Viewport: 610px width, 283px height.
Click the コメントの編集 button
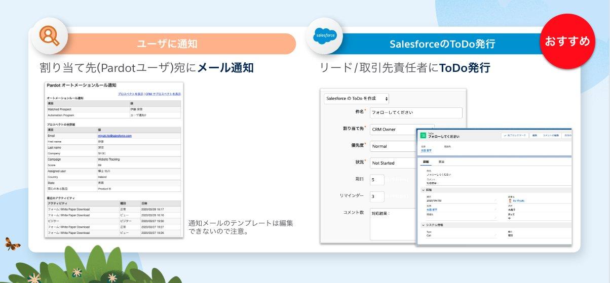[551, 136]
